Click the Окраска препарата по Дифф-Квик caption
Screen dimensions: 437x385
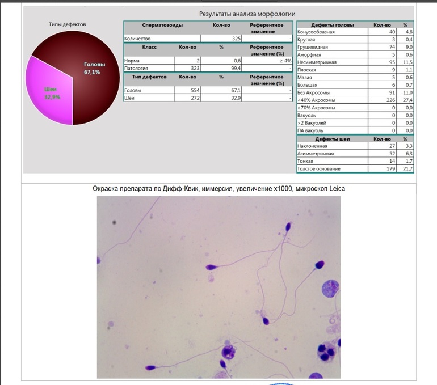tap(218, 188)
